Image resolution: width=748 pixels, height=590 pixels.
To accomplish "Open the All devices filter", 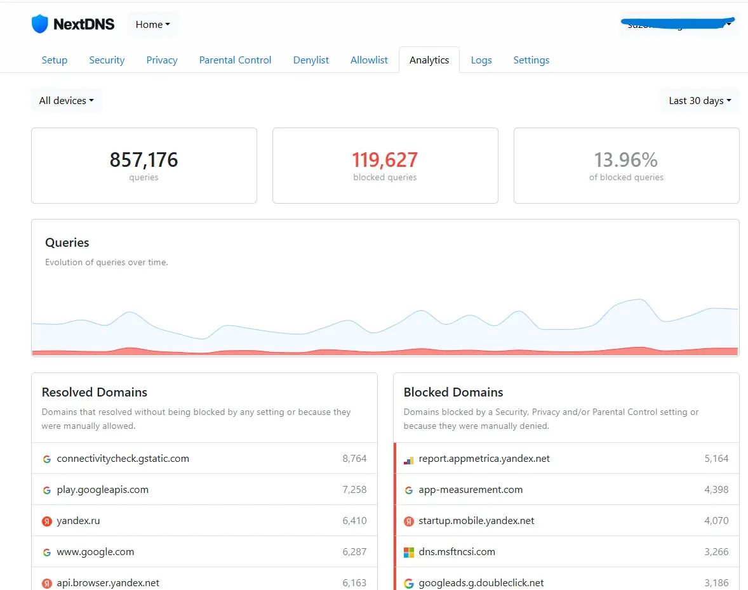I will pyautogui.click(x=66, y=100).
